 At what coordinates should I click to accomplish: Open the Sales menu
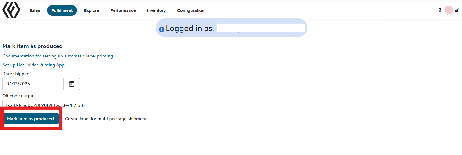tap(35, 10)
